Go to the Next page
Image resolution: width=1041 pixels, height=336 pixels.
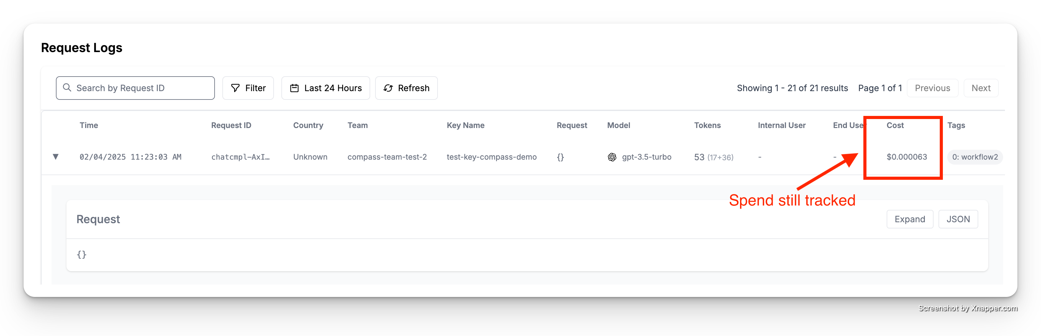(x=980, y=88)
